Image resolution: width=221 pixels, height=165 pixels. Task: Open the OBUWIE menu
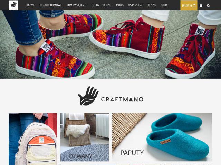point(30,5)
